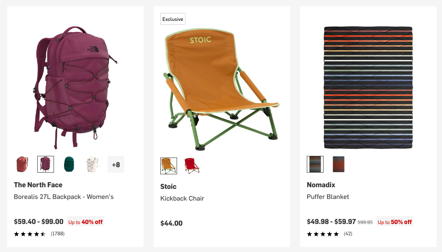
Task: Open the Kickback Chair product link
Action: click(x=182, y=199)
